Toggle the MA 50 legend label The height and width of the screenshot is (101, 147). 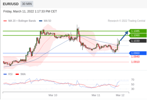(x=47, y=21)
